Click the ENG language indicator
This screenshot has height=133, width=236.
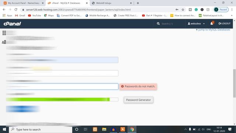click(209, 129)
